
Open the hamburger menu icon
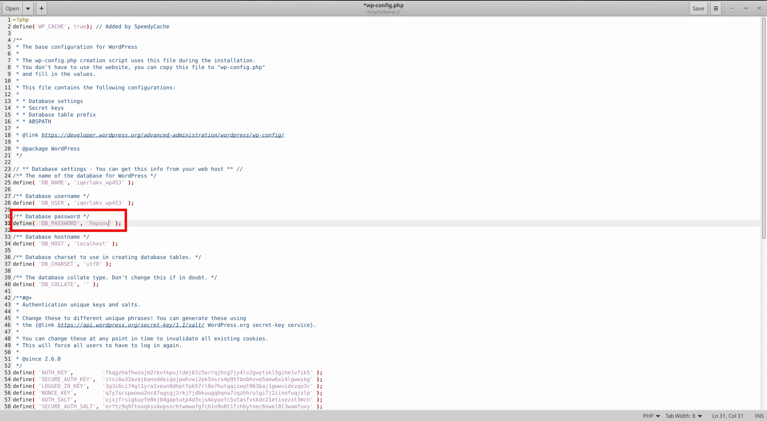tap(716, 8)
